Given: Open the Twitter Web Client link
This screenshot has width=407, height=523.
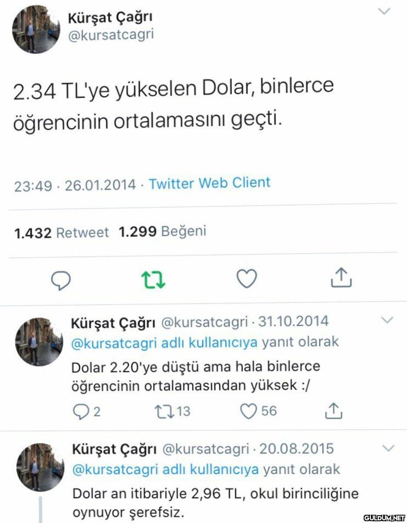Looking at the screenshot, I should pos(210,183).
